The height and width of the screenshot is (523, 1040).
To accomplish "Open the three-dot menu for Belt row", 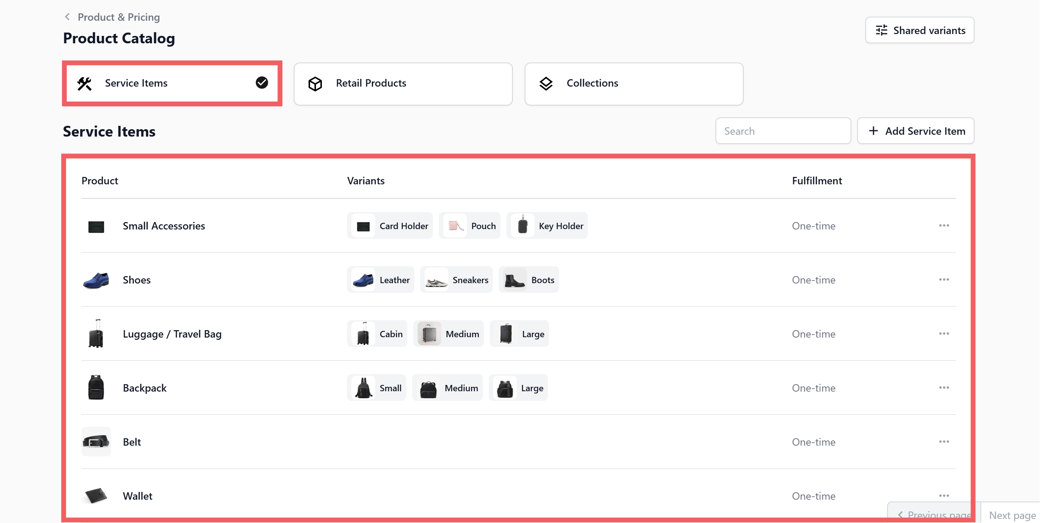I will coord(943,442).
